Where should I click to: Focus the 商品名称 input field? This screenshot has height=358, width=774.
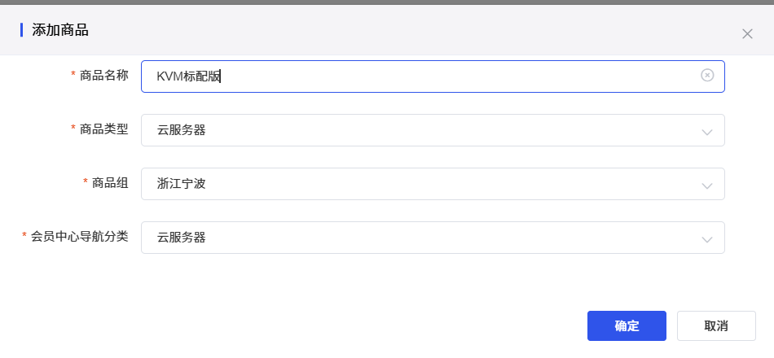(x=456, y=76)
